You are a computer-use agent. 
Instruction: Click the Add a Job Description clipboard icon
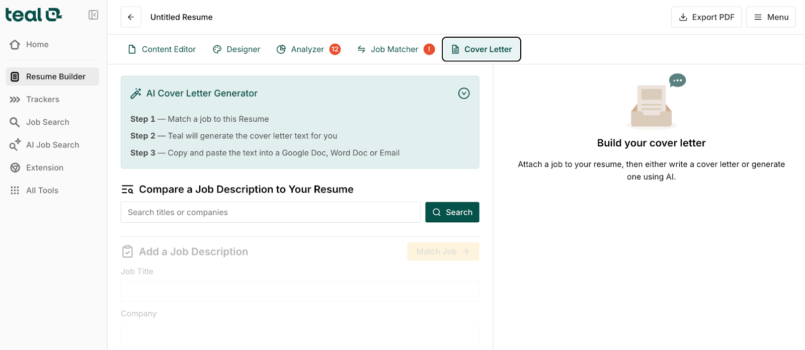(128, 251)
